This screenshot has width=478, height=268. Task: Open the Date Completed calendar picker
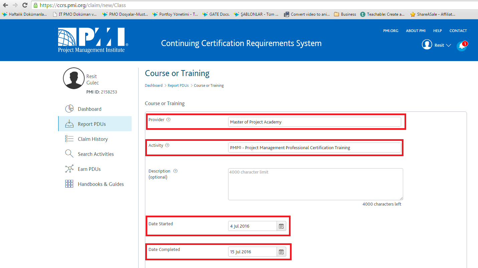point(281,252)
